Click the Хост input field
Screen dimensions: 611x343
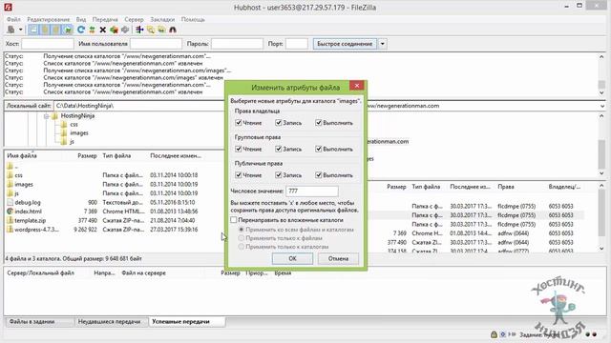click(48, 44)
